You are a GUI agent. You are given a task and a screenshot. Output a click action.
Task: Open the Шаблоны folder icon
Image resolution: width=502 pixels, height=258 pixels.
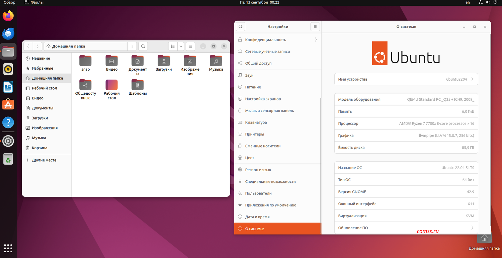tap(138, 85)
